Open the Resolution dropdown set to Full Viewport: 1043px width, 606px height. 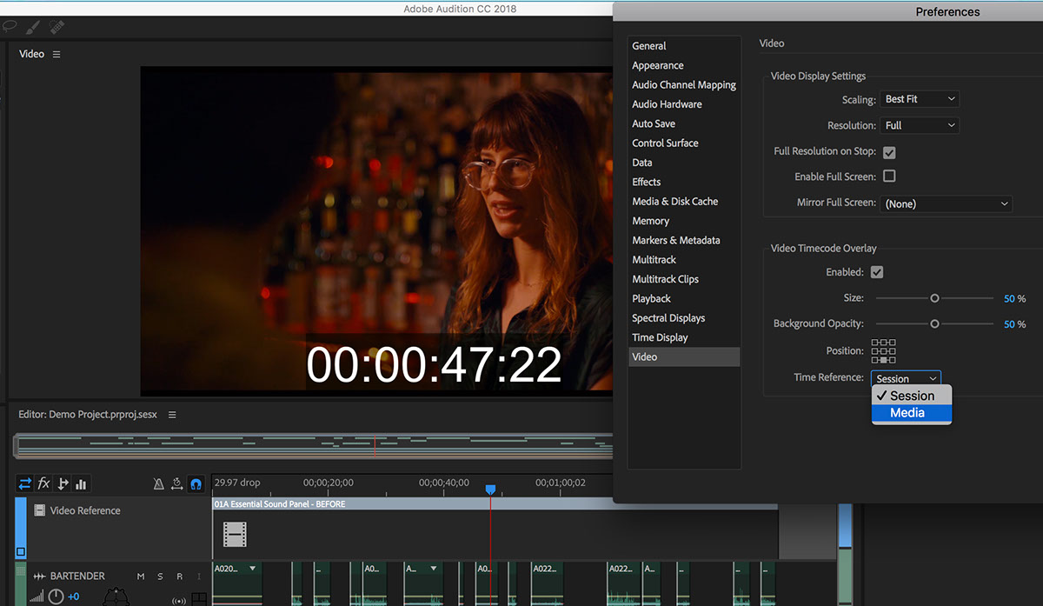[x=919, y=124]
